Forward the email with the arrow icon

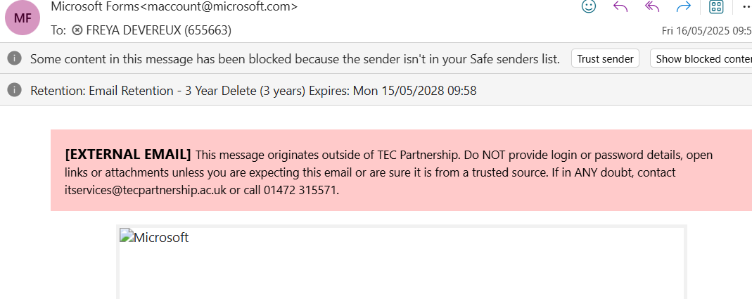tap(684, 6)
